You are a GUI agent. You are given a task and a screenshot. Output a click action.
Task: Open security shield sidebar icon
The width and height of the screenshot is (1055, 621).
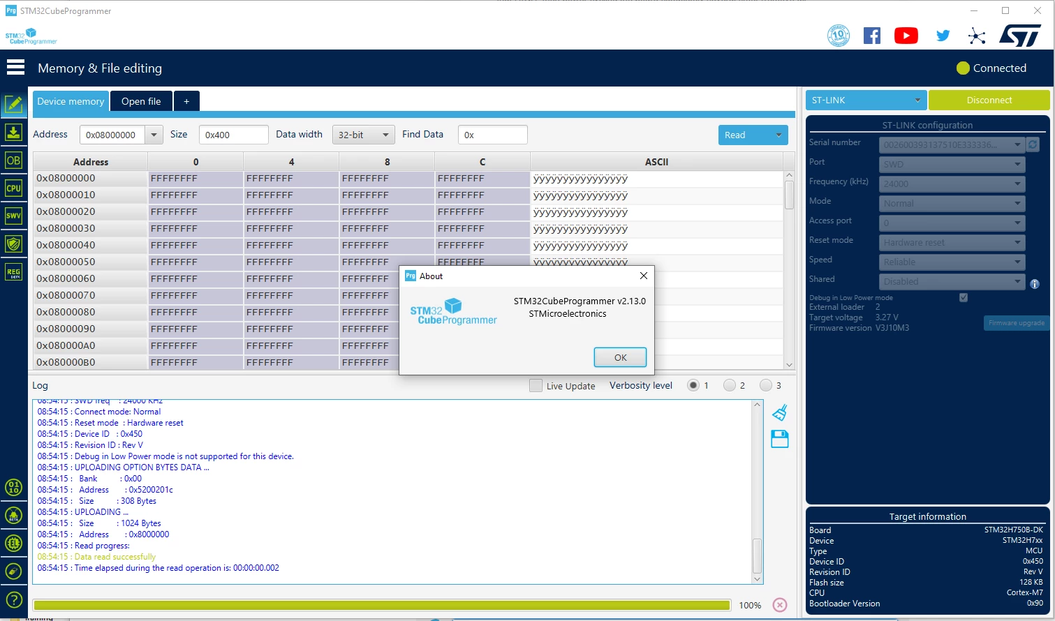coord(13,244)
